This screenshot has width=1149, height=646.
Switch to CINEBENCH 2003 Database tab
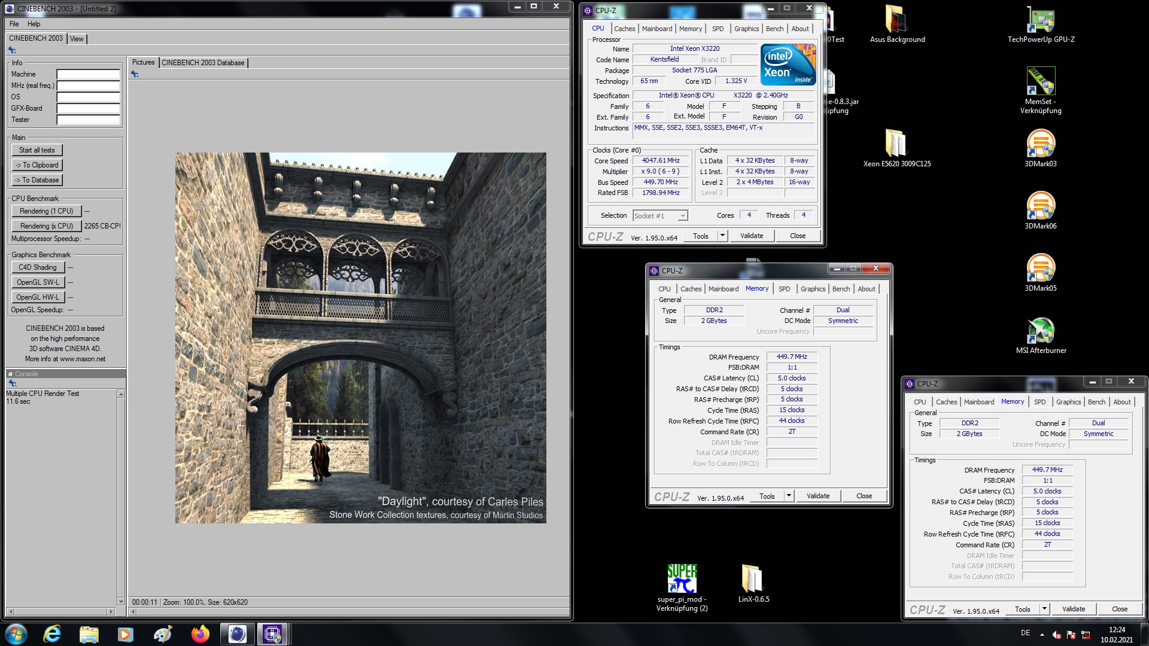(x=203, y=63)
